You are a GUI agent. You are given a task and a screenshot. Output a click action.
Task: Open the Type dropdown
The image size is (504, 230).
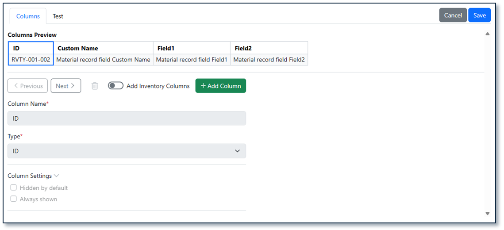pos(127,151)
